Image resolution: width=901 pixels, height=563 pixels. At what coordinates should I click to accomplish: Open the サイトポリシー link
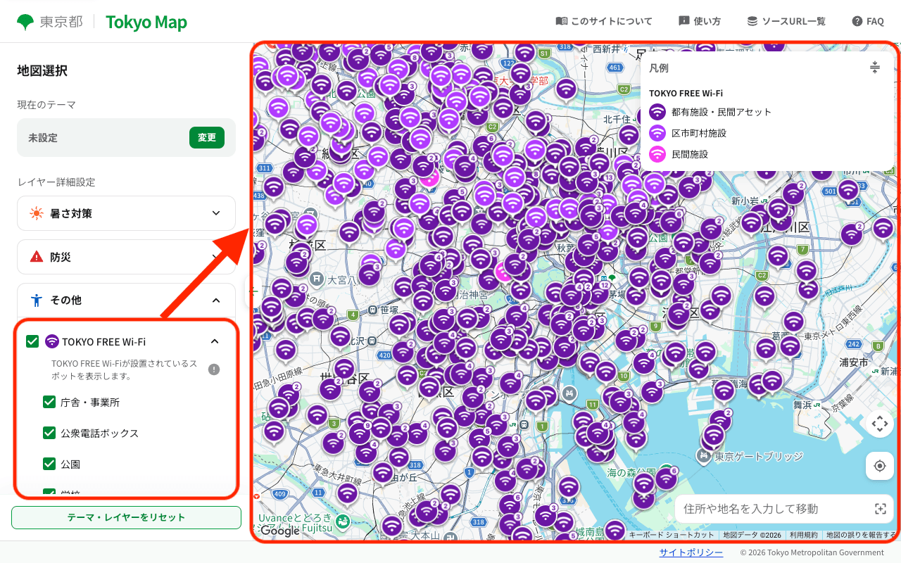pos(691,552)
